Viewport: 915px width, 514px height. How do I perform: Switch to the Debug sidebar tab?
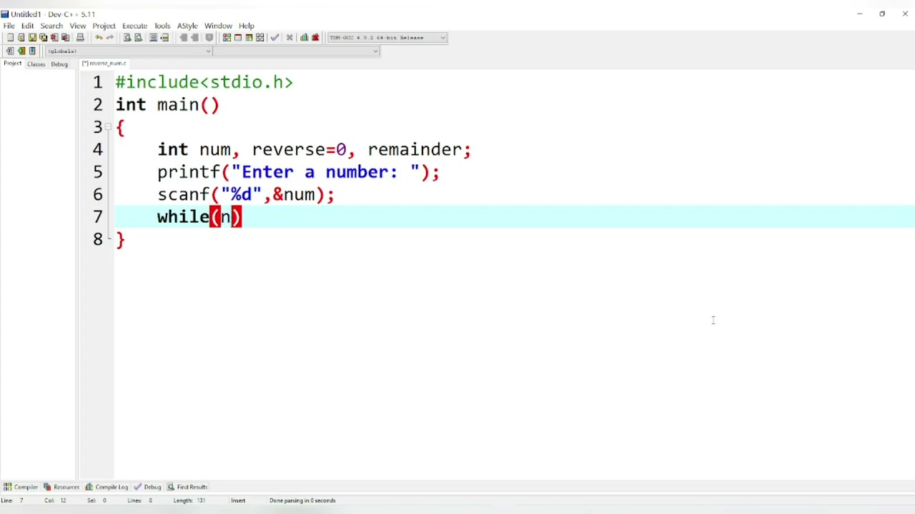point(59,64)
